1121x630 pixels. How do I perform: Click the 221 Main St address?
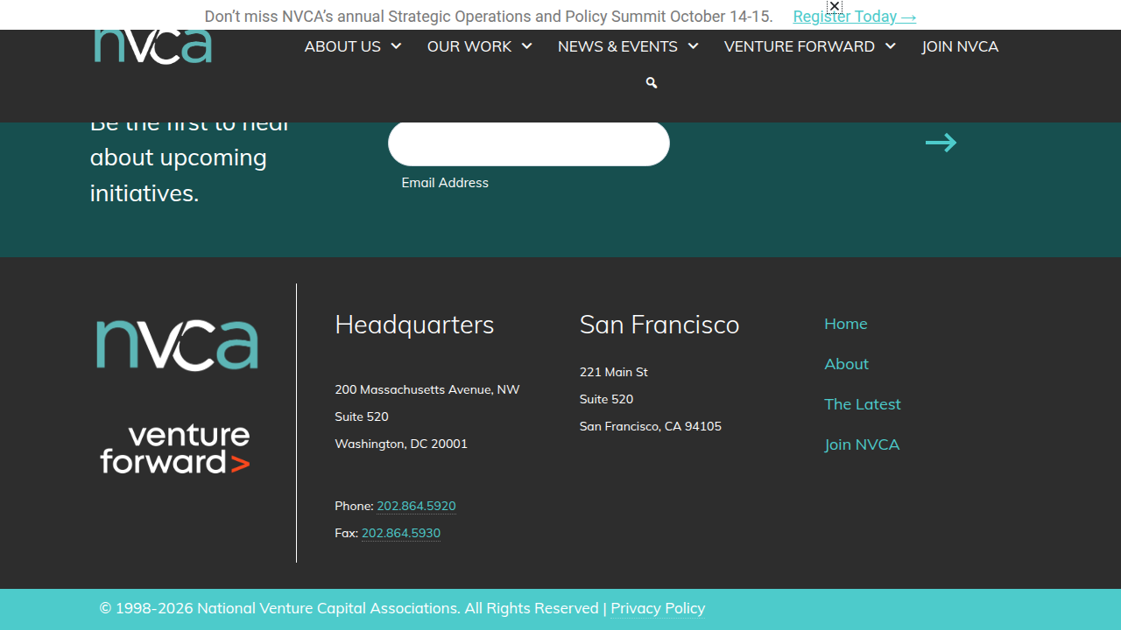[x=614, y=372]
